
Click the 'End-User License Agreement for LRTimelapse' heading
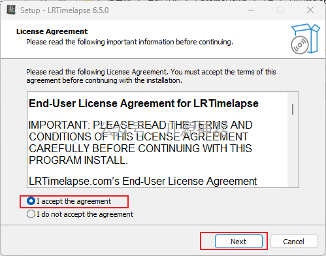pos(144,103)
